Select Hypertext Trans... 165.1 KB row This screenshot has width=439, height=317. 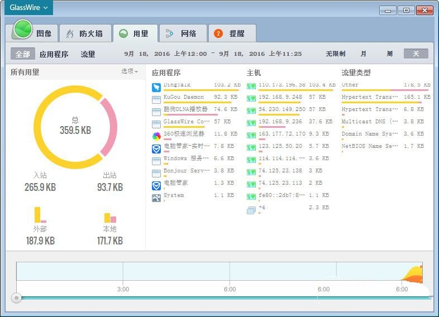pyautogui.click(x=386, y=99)
